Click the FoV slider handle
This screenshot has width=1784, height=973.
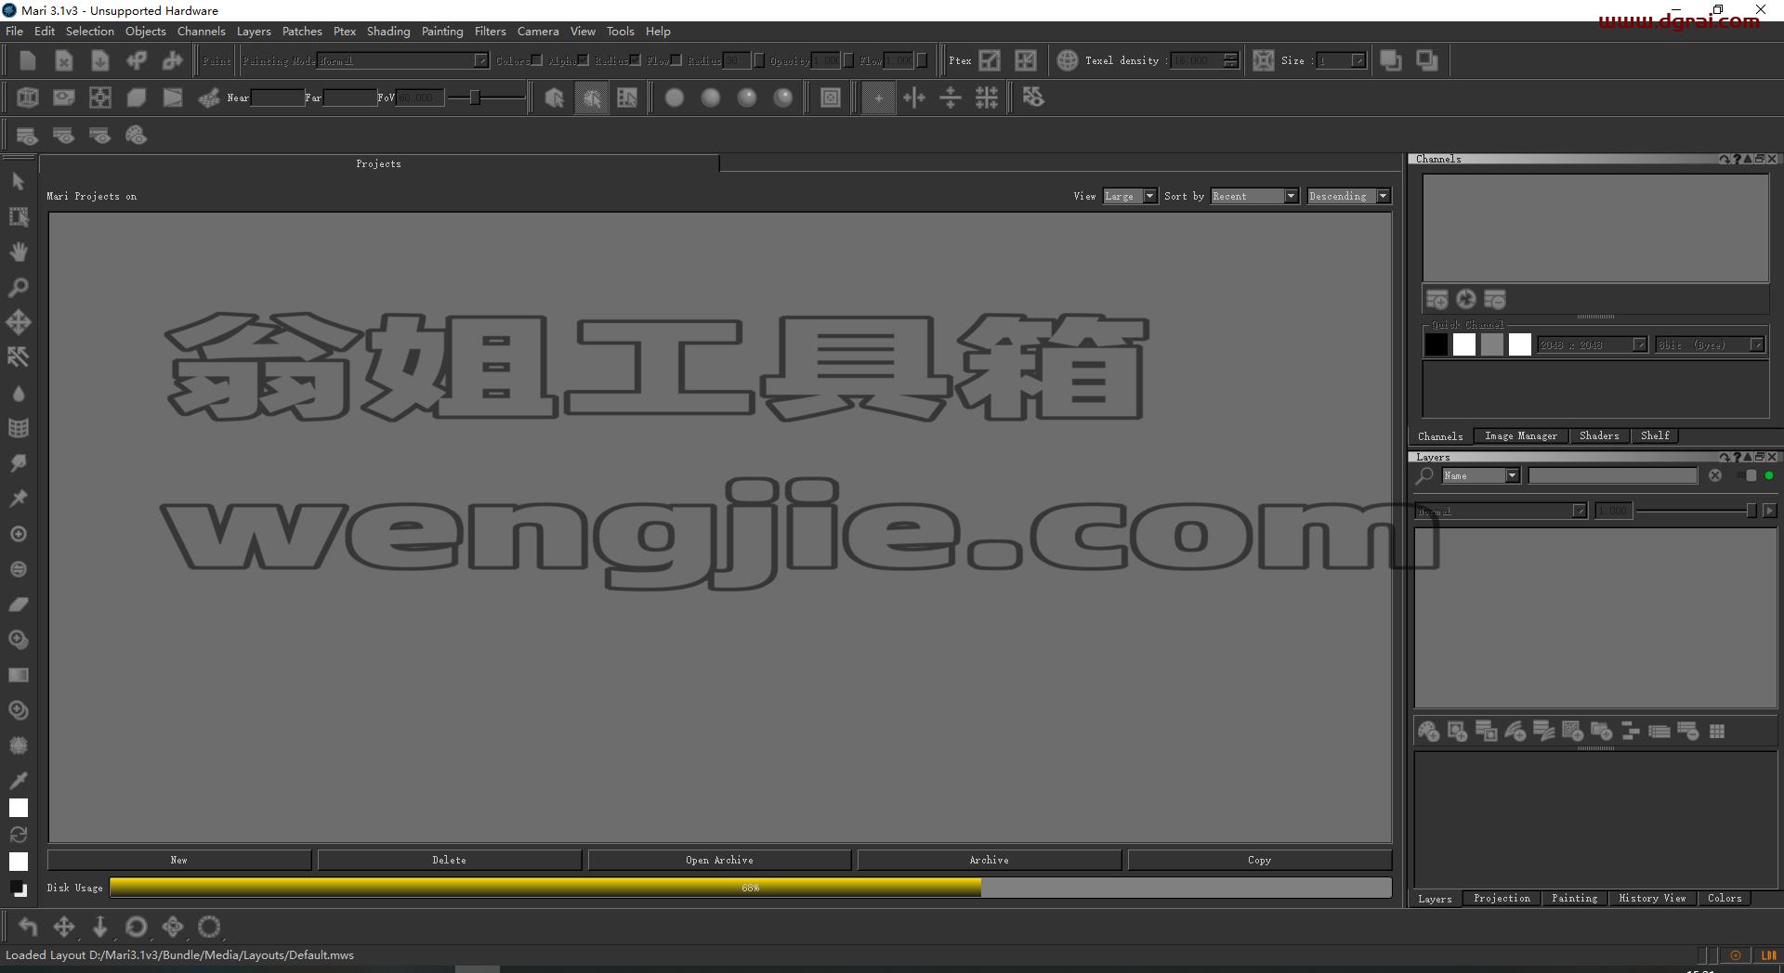click(x=475, y=97)
